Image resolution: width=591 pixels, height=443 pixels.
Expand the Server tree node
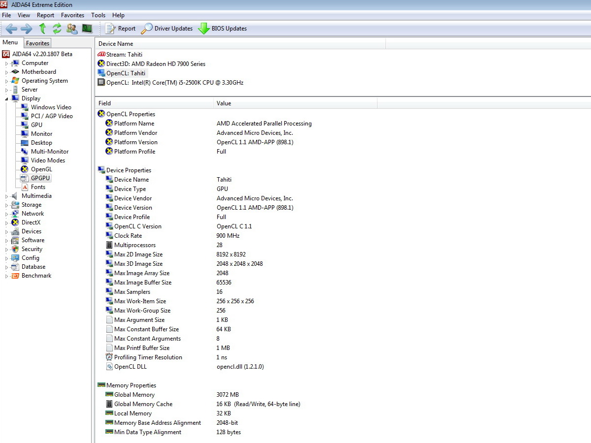click(7, 90)
